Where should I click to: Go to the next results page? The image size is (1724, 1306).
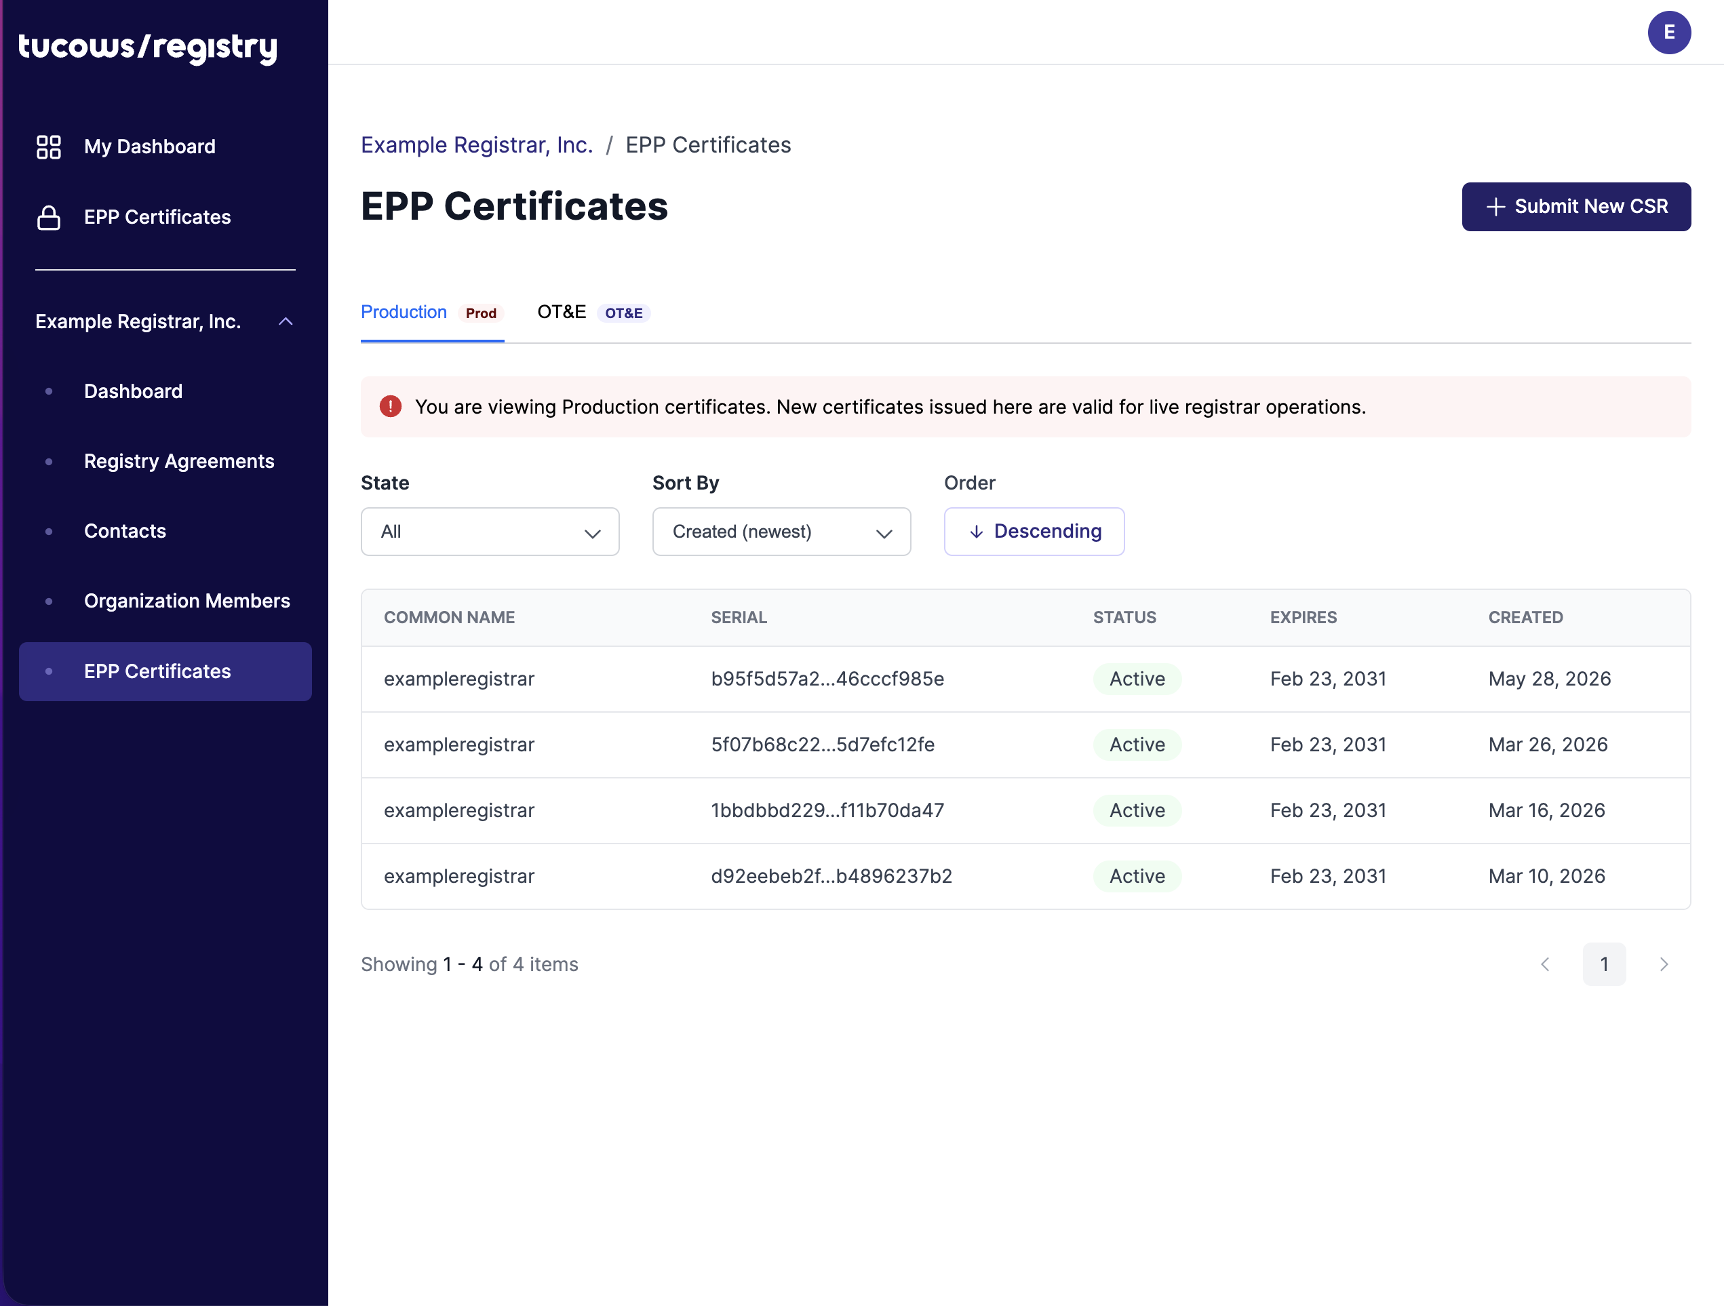coord(1664,965)
